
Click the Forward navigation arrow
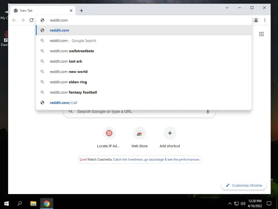click(x=23, y=20)
